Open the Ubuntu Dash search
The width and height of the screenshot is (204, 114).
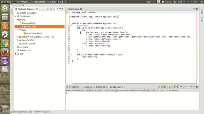click(x=5, y=9)
